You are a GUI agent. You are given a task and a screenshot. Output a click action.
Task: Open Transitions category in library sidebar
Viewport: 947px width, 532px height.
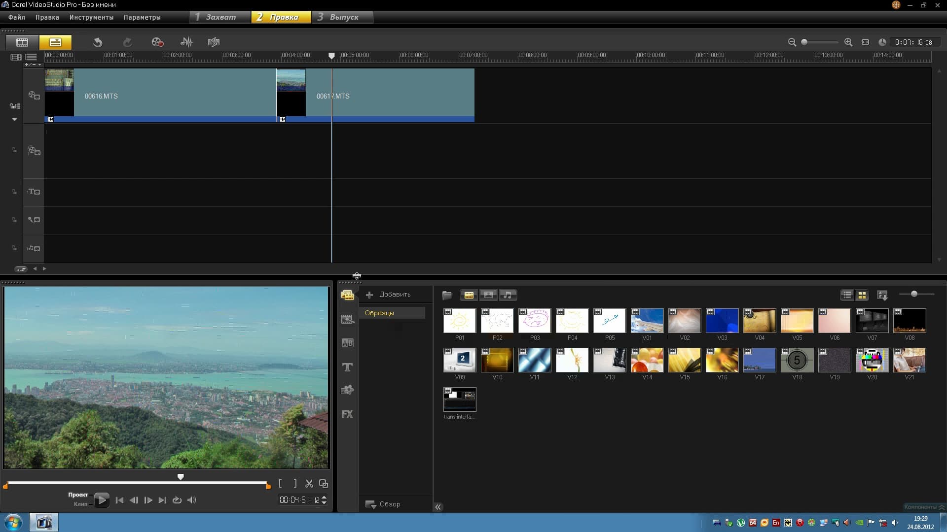(x=347, y=343)
